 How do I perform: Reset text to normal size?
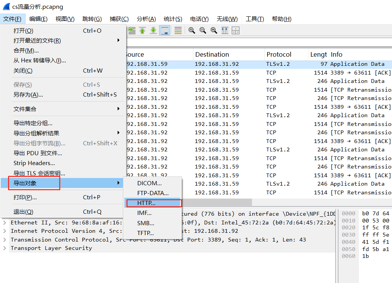[214, 30]
